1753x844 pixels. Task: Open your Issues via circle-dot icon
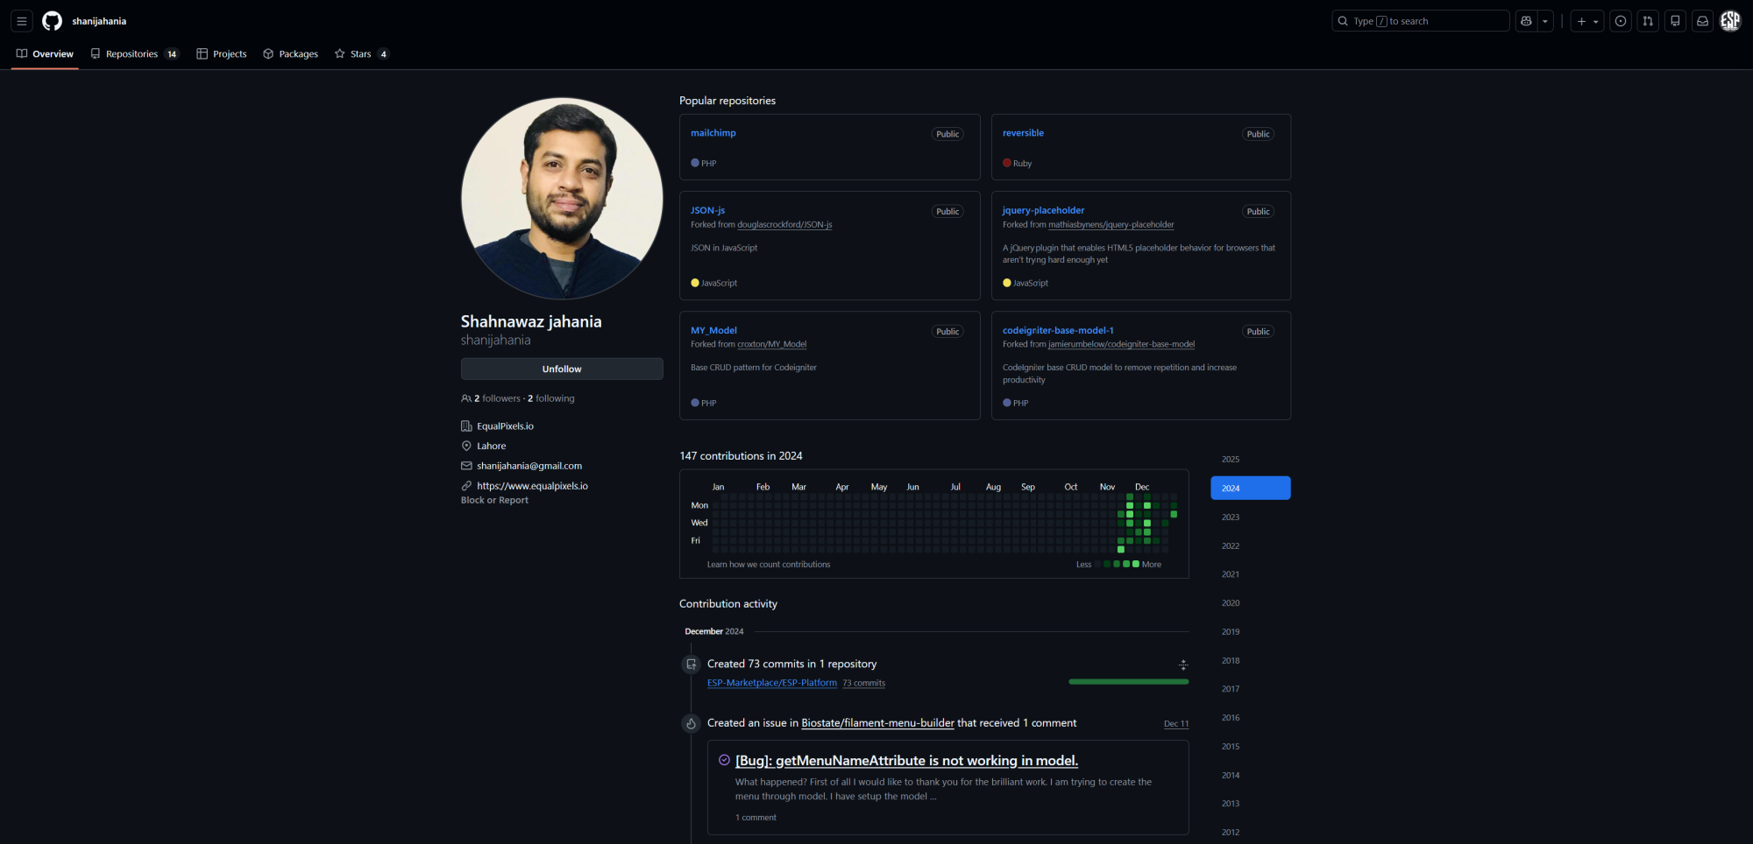[x=1620, y=20]
